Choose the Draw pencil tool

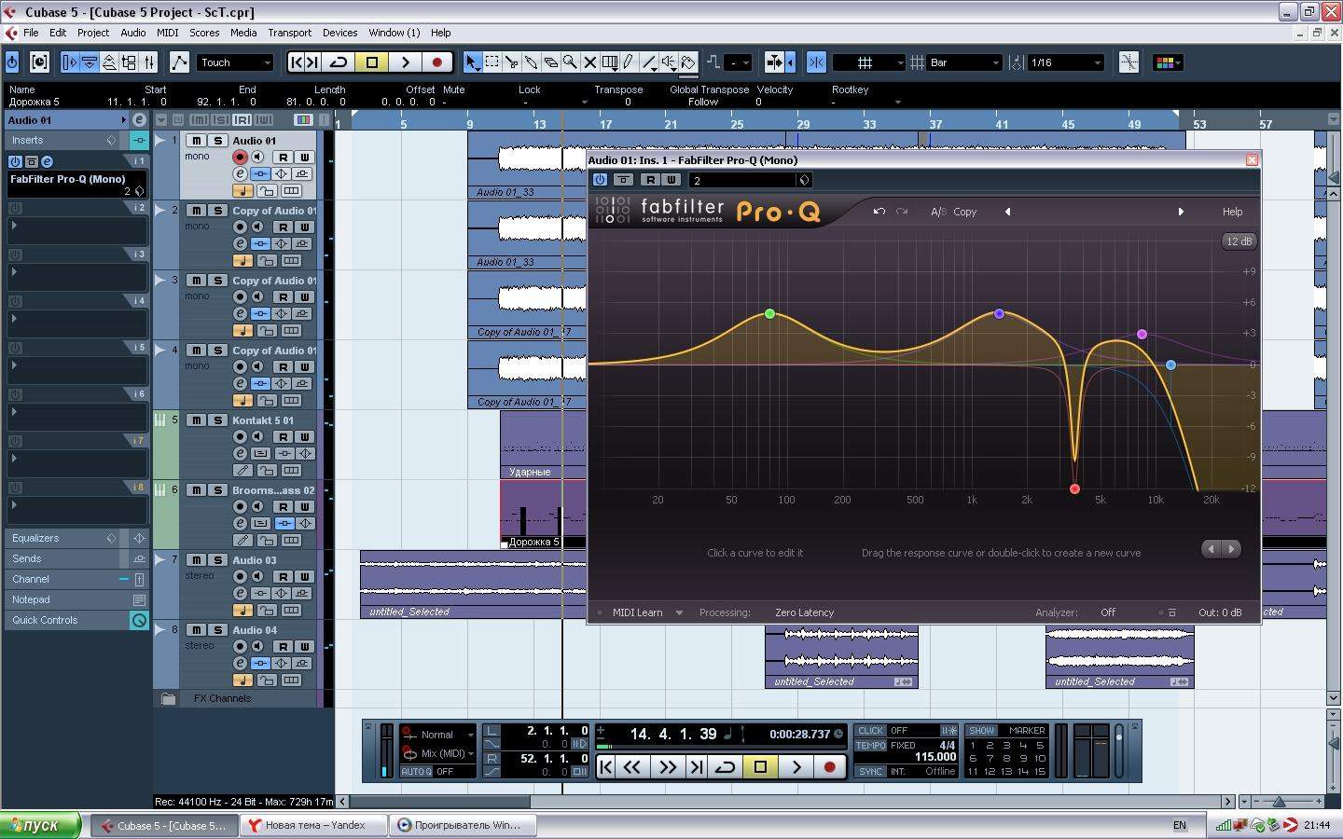point(629,62)
